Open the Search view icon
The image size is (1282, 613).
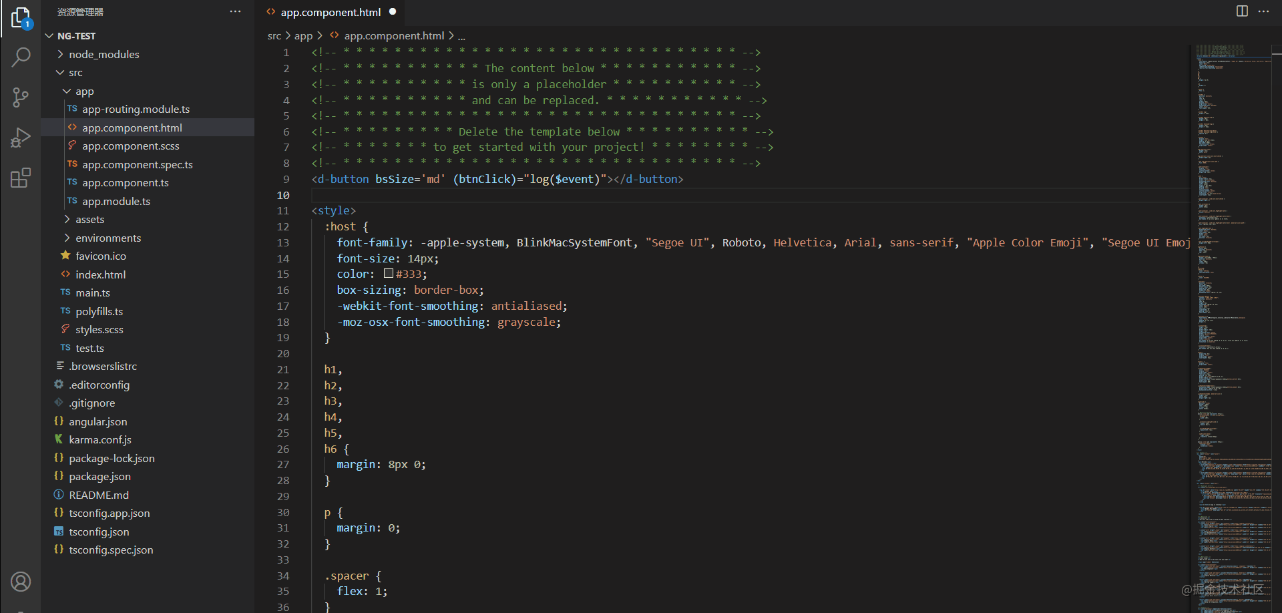21,57
